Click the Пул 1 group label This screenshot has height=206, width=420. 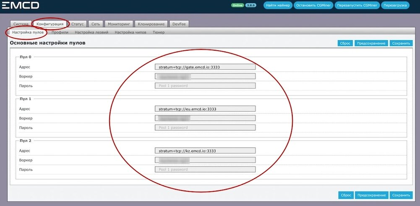click(x=26, y=99)
